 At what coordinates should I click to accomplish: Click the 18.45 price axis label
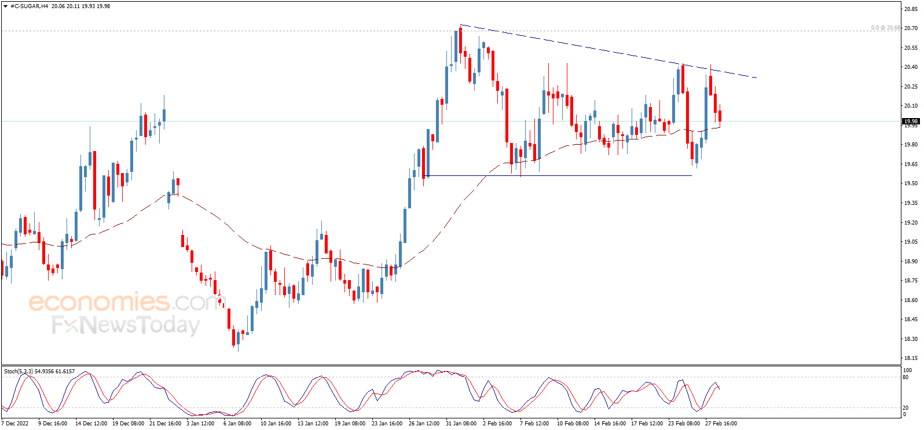pyautogui.click(x=911, y=319)
